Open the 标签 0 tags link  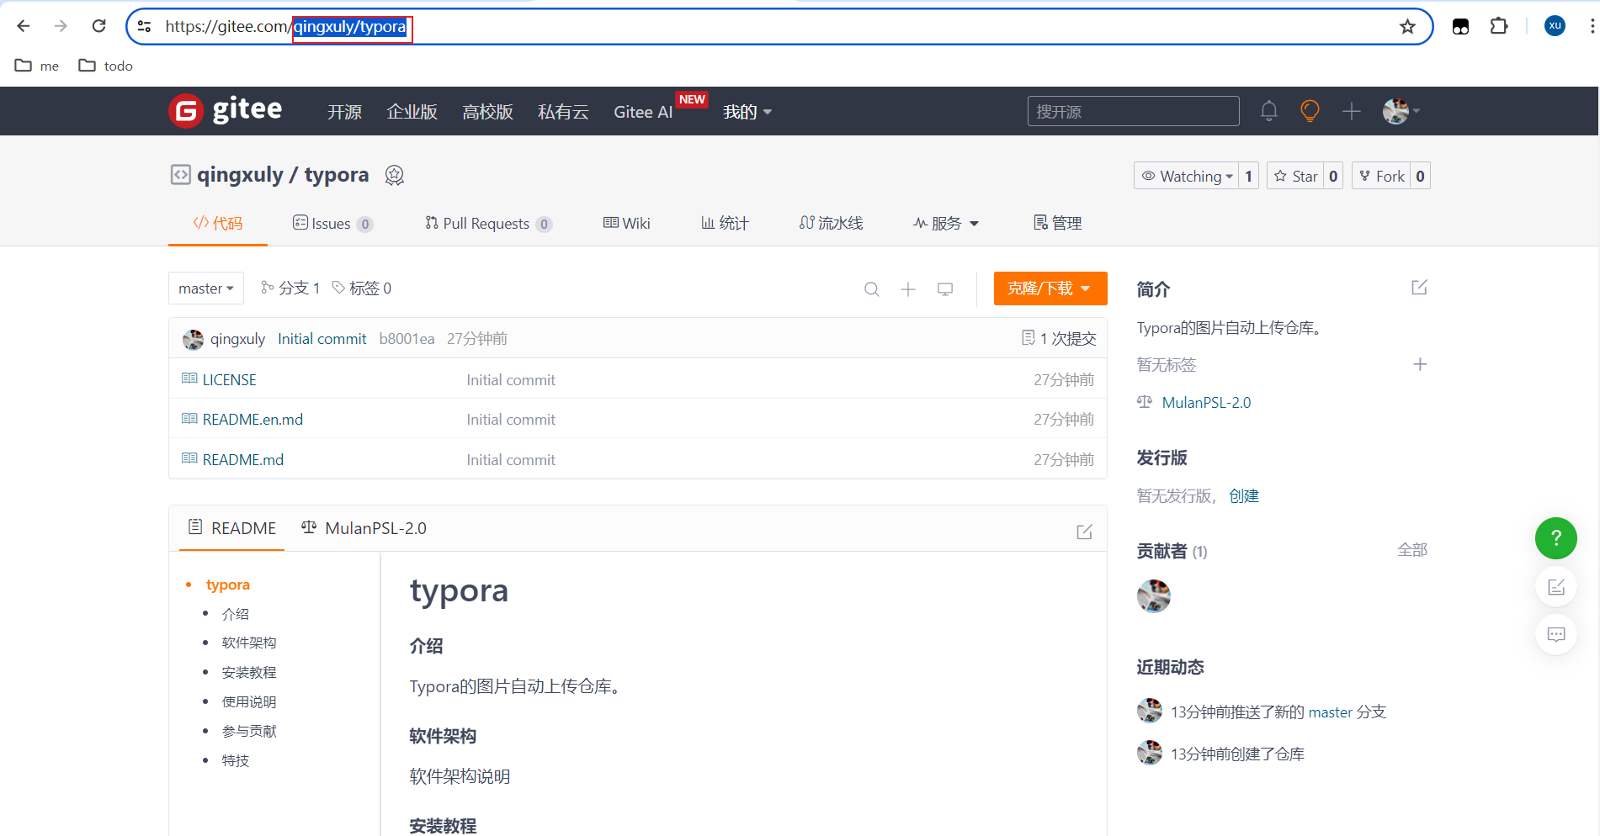tap(362, 288)
